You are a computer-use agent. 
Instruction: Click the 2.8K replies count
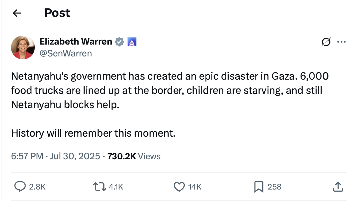coord(37,187)
